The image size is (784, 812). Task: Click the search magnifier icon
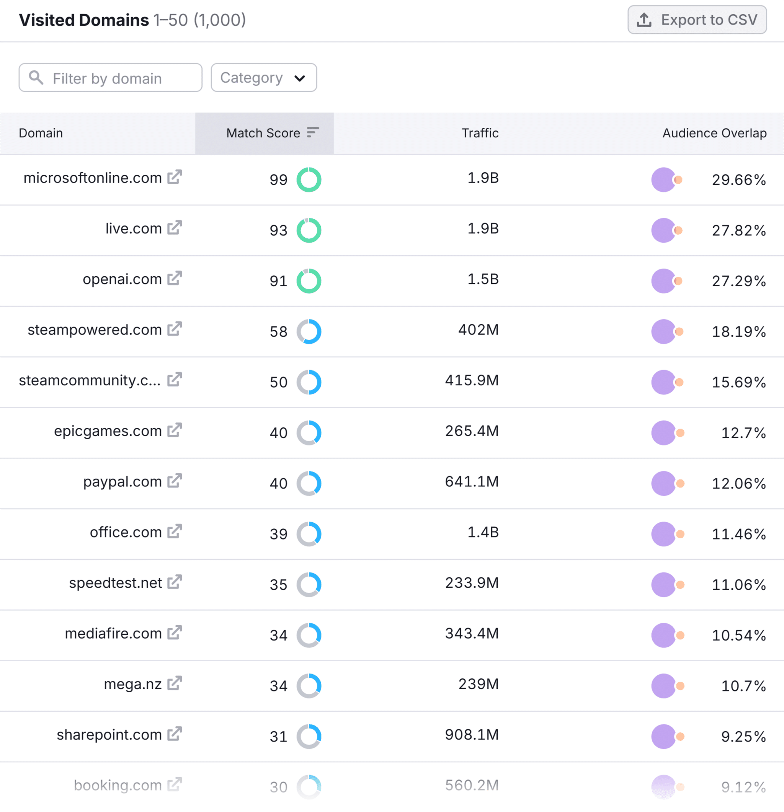tap(36, 77)
